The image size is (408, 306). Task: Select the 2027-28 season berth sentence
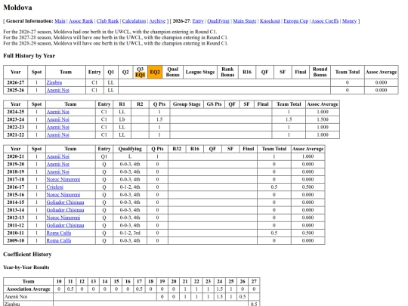pos(116,38)
